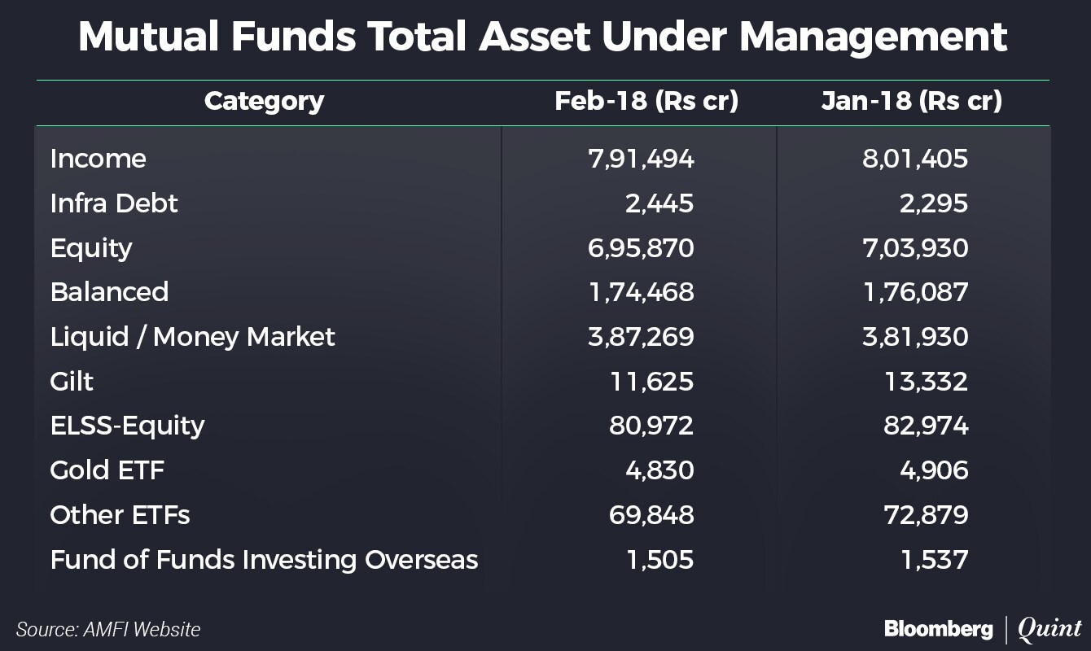Click the Gold ETF row label
The image size is (1091, 651).
tap(107, 470)
